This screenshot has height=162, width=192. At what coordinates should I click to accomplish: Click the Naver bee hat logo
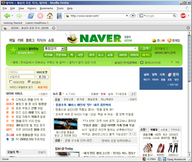72,38
